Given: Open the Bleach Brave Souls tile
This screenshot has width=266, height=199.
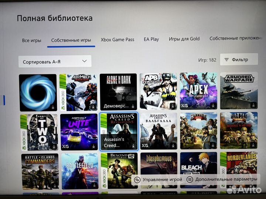Looking at the screenshot, I should coord(199,163).
